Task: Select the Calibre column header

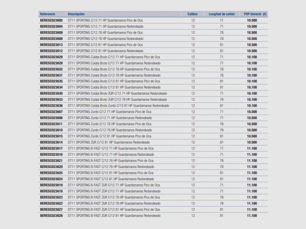Action: [192, 14]
